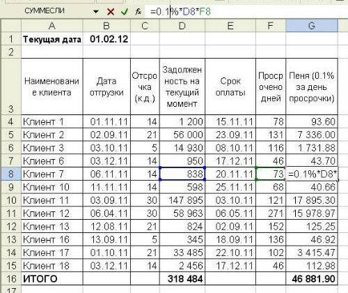Confirm formula with the green checkmark
The height and width of the screenshot is (293, 348).
[125, 11]
